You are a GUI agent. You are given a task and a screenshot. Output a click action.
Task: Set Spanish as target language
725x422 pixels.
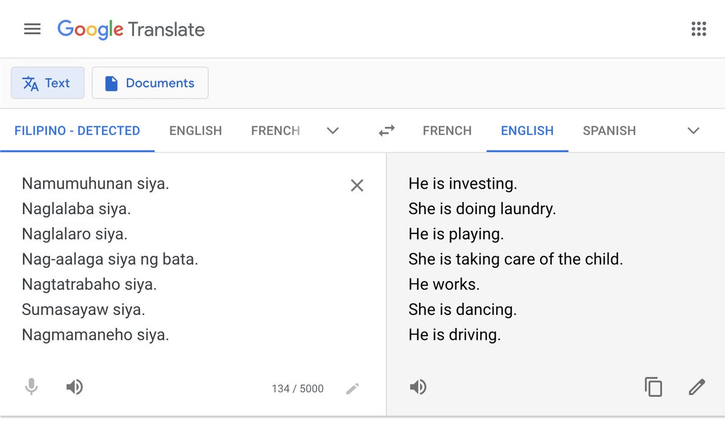click(609, 131)
